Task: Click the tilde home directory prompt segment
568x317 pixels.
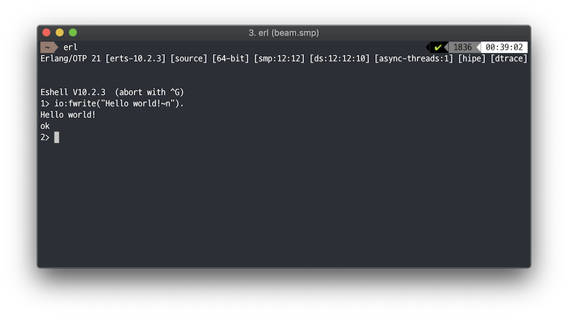Action: tap(48, 48)
